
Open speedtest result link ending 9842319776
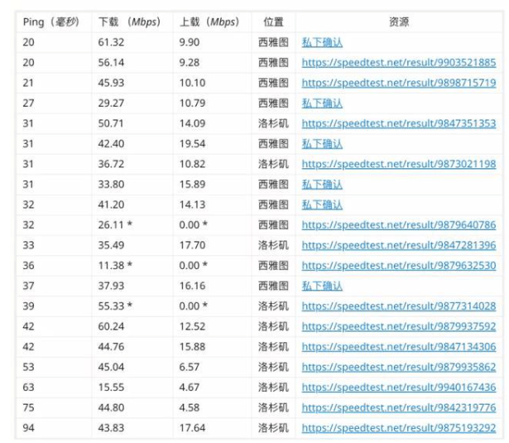[399, 407]
